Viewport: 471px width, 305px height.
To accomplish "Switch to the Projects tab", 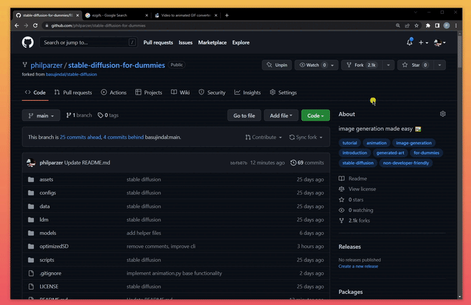I will click(x=149, y=92).
